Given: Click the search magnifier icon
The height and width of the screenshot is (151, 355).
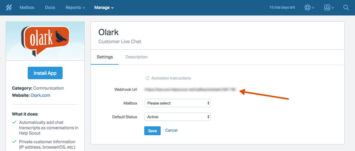Looking at the screenshot, I should point(346,8).
